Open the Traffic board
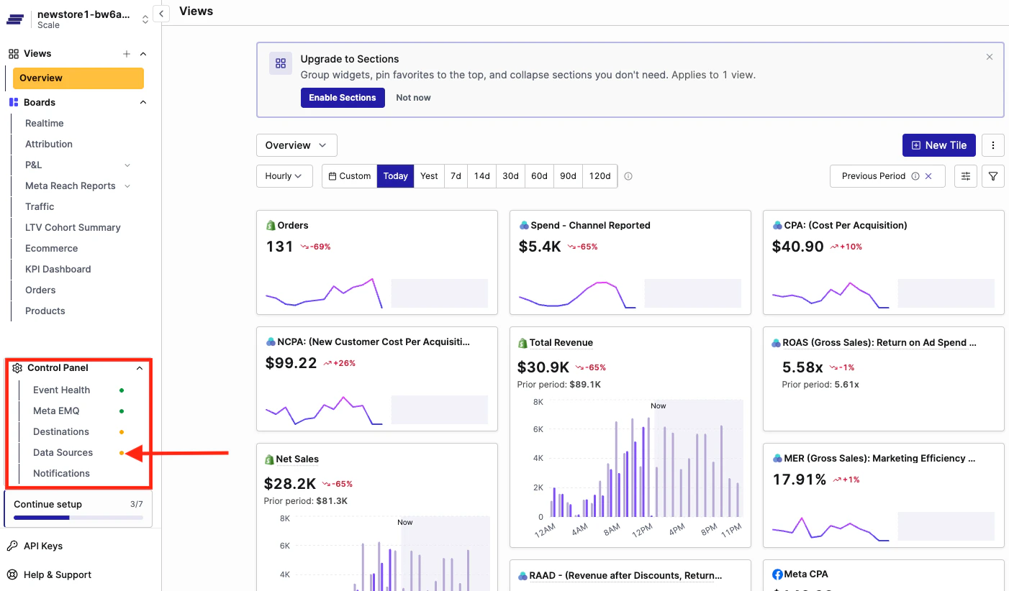1009x591 pixels. [x=40, y=206]
